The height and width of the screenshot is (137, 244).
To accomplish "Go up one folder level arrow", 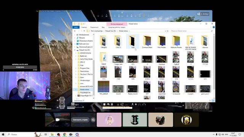I will click(x=84, y=31).
